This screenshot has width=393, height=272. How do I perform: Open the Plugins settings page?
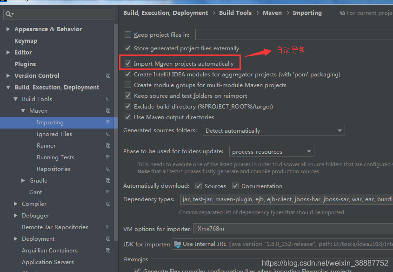(x=25, y=64)
